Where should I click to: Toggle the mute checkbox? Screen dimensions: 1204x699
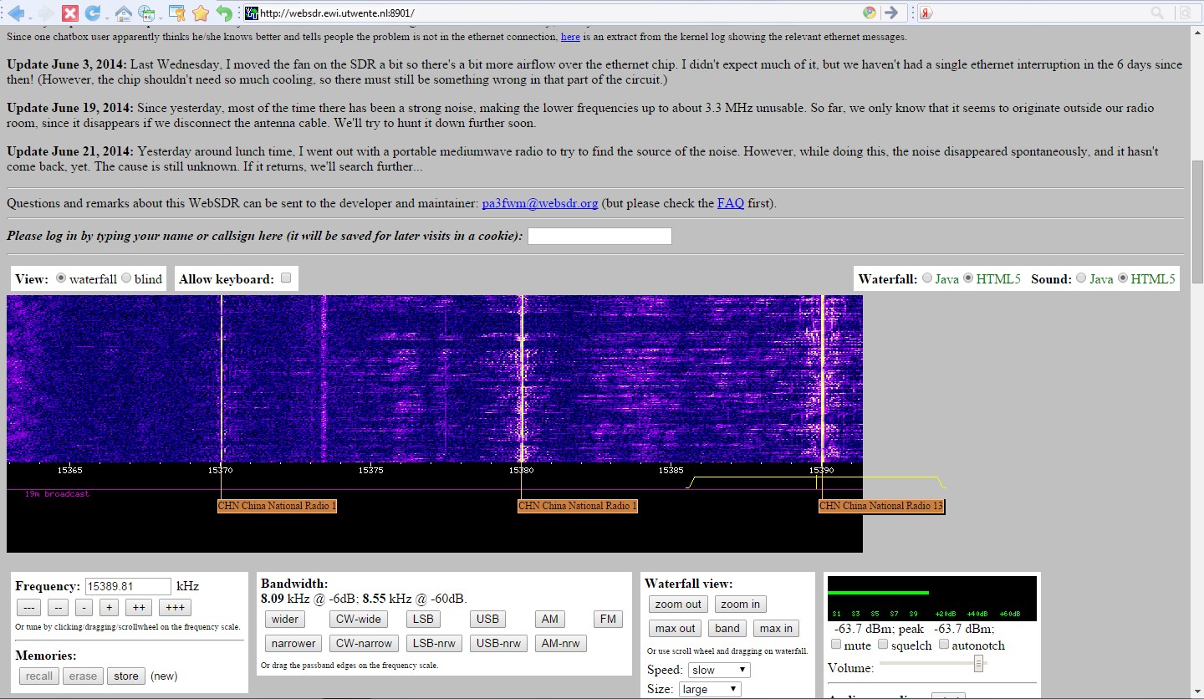pos(837,645)
